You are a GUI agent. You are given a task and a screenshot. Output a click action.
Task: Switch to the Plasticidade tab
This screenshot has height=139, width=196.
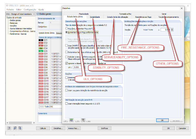pos(84,14)
